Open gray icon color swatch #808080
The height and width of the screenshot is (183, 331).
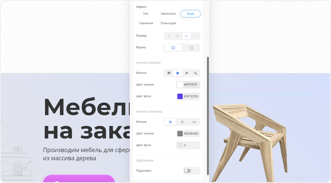pyautogui.click(x=180, y=134)
